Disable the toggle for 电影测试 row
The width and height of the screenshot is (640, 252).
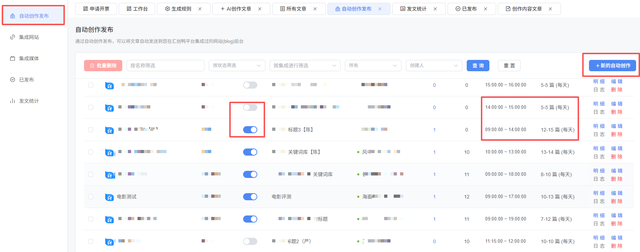pyautogui.click(x=250, y=197)
